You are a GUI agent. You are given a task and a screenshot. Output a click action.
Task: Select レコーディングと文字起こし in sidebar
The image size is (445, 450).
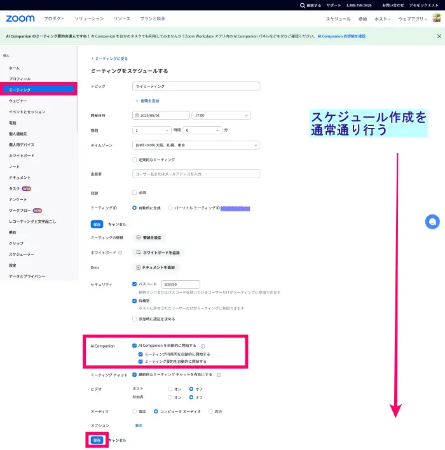click(32, 221)
